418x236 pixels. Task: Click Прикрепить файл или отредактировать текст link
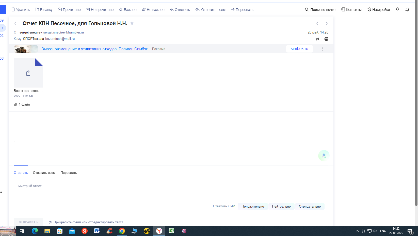88,222
